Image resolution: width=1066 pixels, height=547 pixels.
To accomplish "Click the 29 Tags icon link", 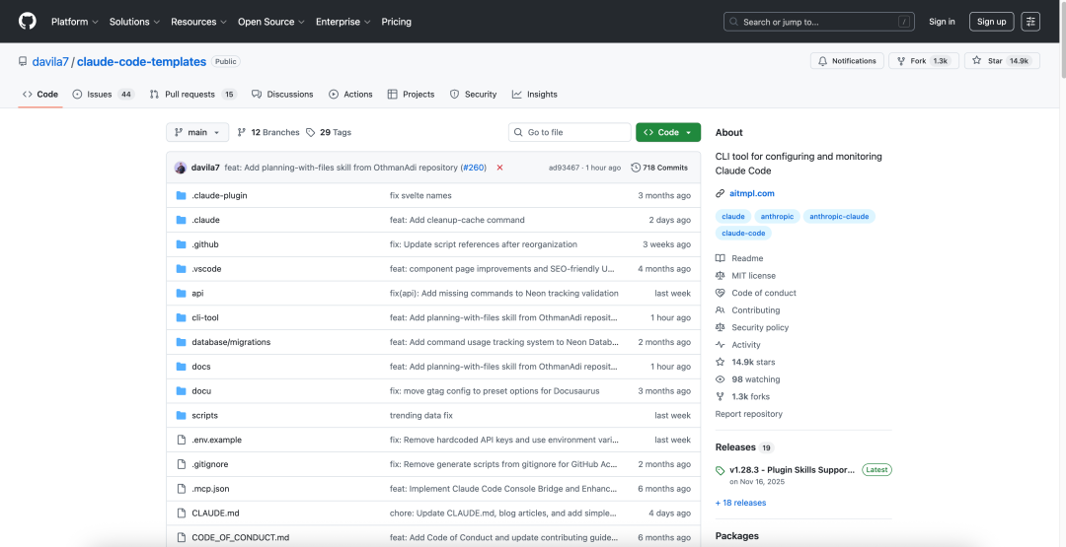I will [311, 132].
